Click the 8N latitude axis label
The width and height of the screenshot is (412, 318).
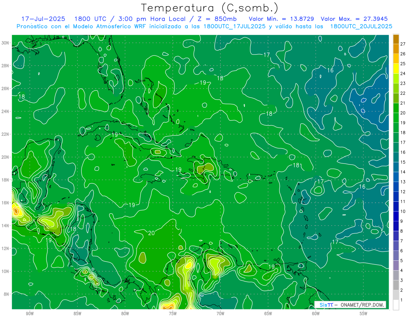pyautogui.click(x=7, y=294)
